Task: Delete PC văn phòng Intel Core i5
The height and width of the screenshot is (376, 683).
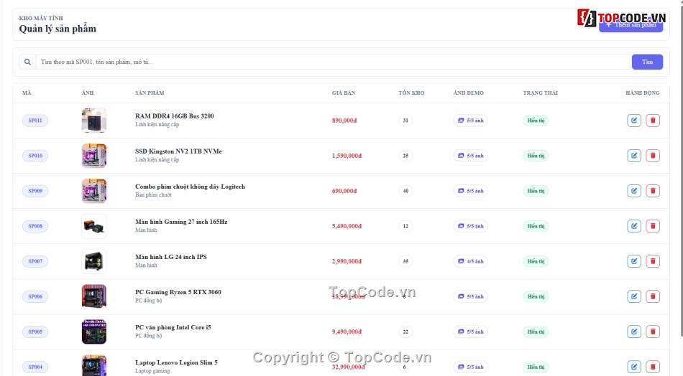Action: [653, 332]
